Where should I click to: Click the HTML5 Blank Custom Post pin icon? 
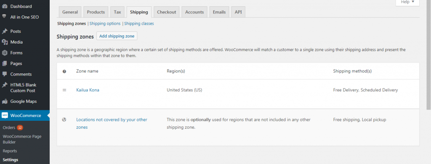click(4, 85)
